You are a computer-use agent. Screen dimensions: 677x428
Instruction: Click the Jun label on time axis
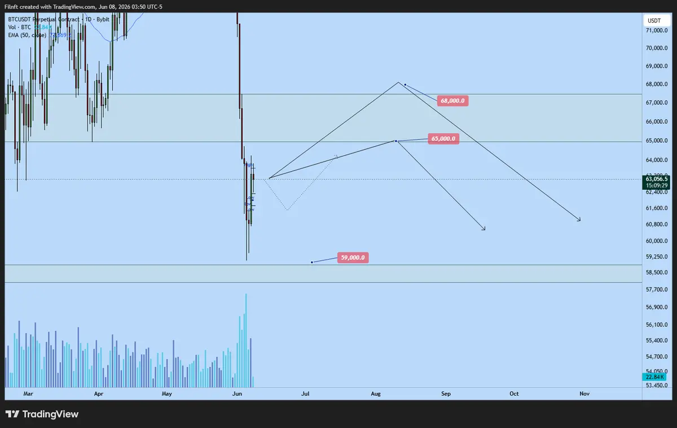[x=237, y=393]
